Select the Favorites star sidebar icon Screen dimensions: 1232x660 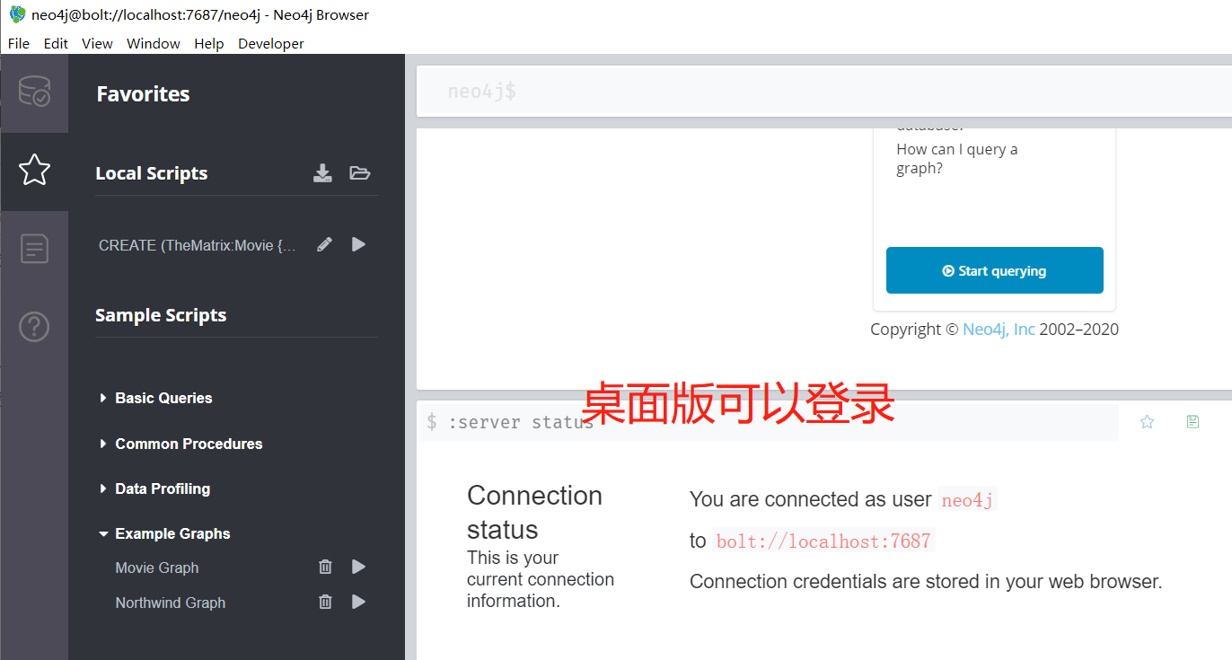click(x=34, y=170)
